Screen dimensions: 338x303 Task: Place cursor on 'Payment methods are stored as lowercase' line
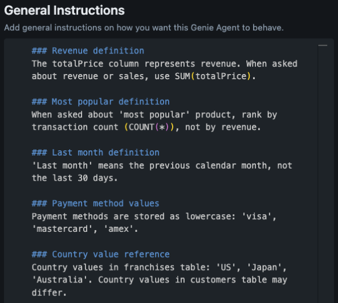click(154, 216)
